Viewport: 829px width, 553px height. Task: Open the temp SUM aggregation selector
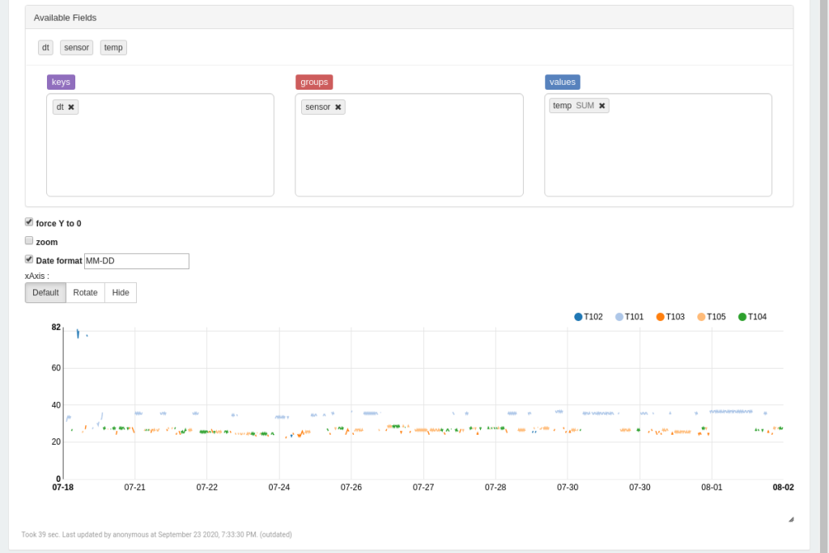click(585, 106)
